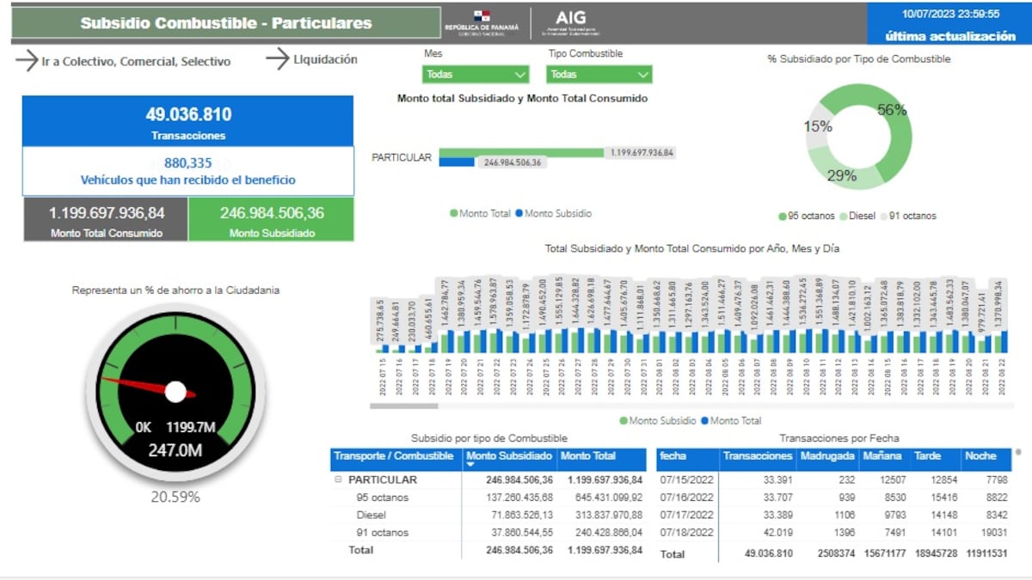1032x580 pixels.
Task: Click the red needle hub of the savings gauge
Action: click(175, 393)
